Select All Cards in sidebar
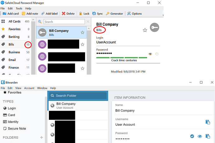 coord(16,21)
